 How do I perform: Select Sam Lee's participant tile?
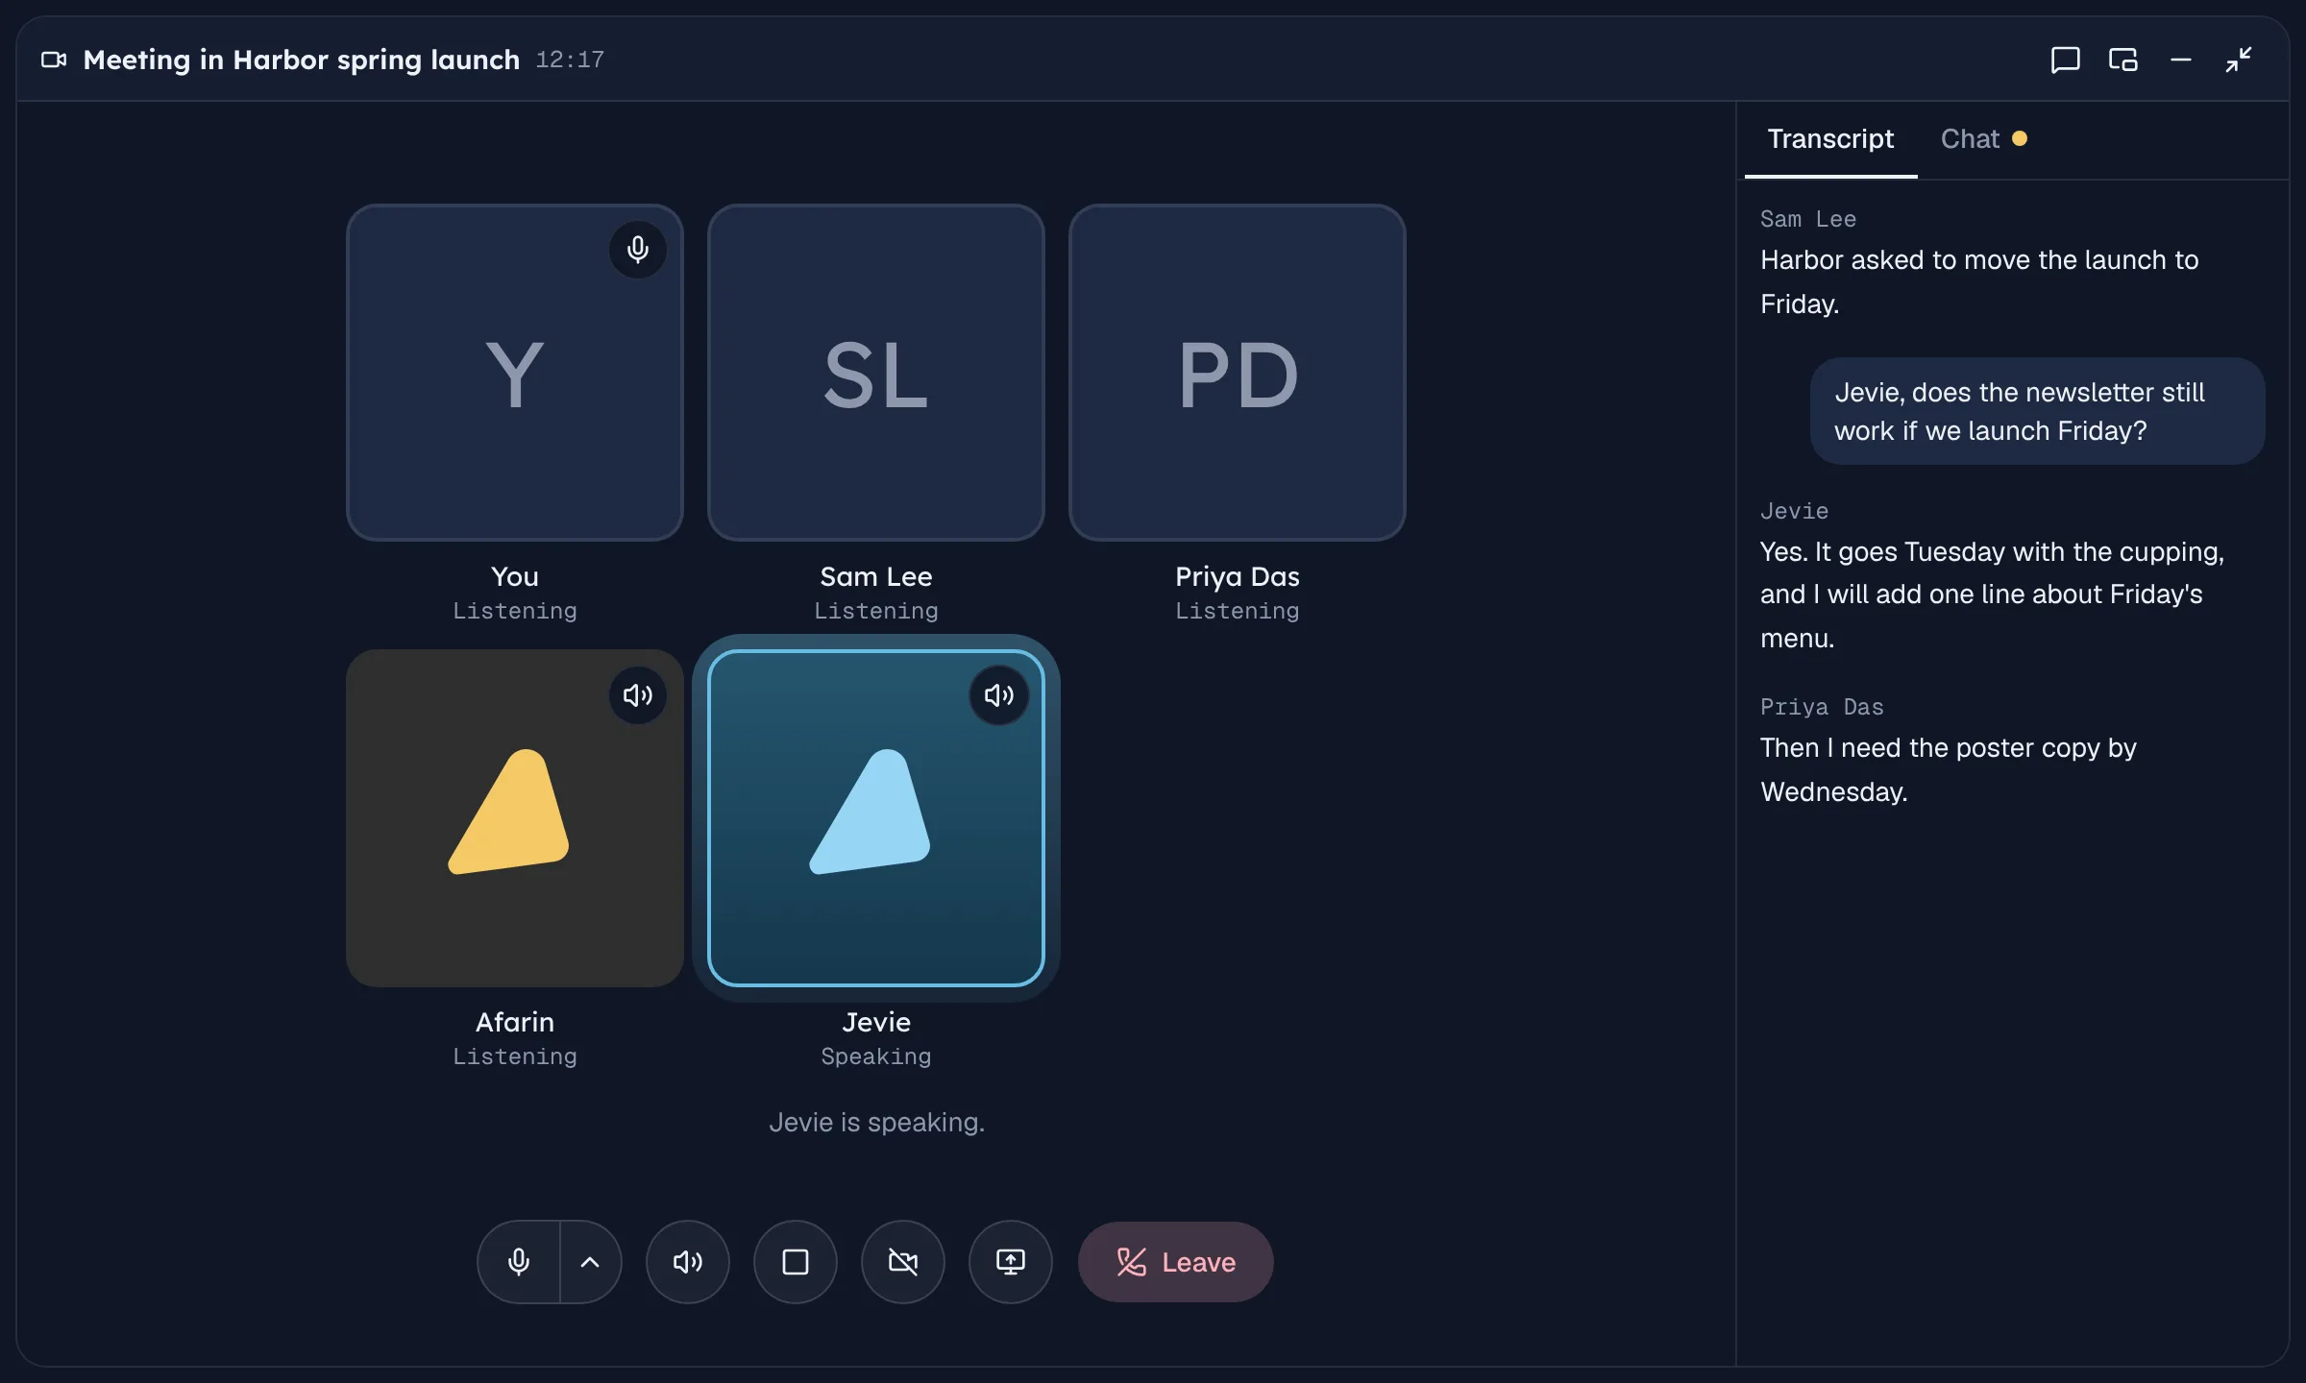(875, 373)
